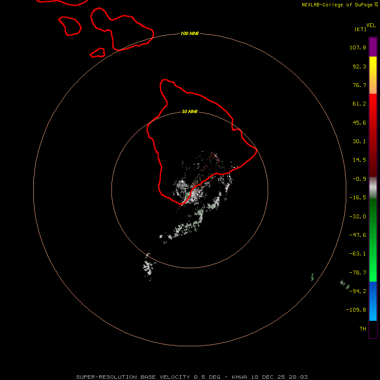380x380 pixels.
Task: Click the -16.5 legend value
Action: (358, 198)
